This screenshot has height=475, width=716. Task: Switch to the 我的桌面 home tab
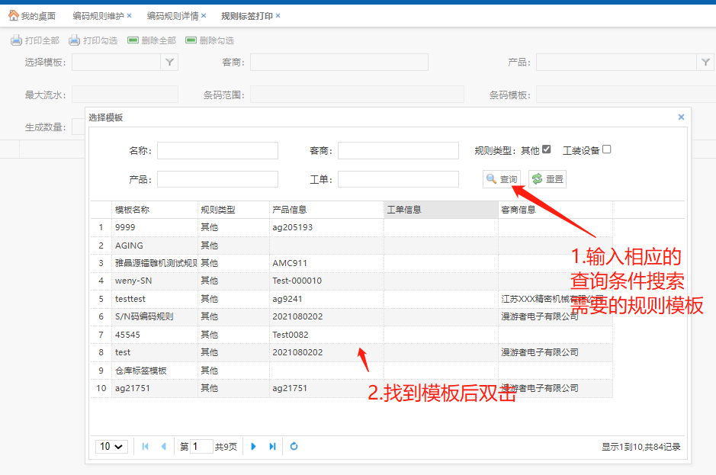click(32, 15)
